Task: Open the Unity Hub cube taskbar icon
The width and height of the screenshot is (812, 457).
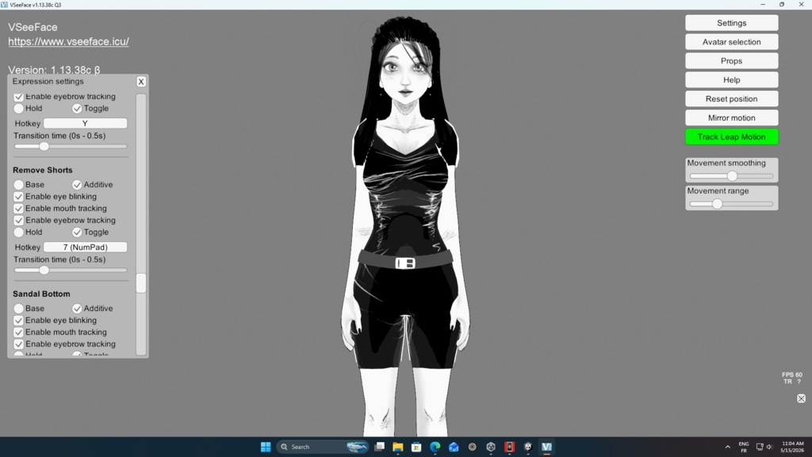Action: [491, 447]
